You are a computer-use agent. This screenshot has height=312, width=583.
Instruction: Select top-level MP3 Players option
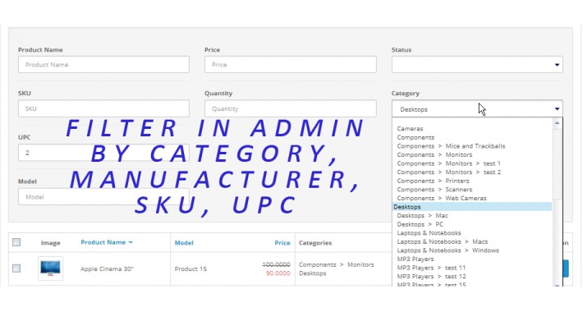click(x=415, y=259)
